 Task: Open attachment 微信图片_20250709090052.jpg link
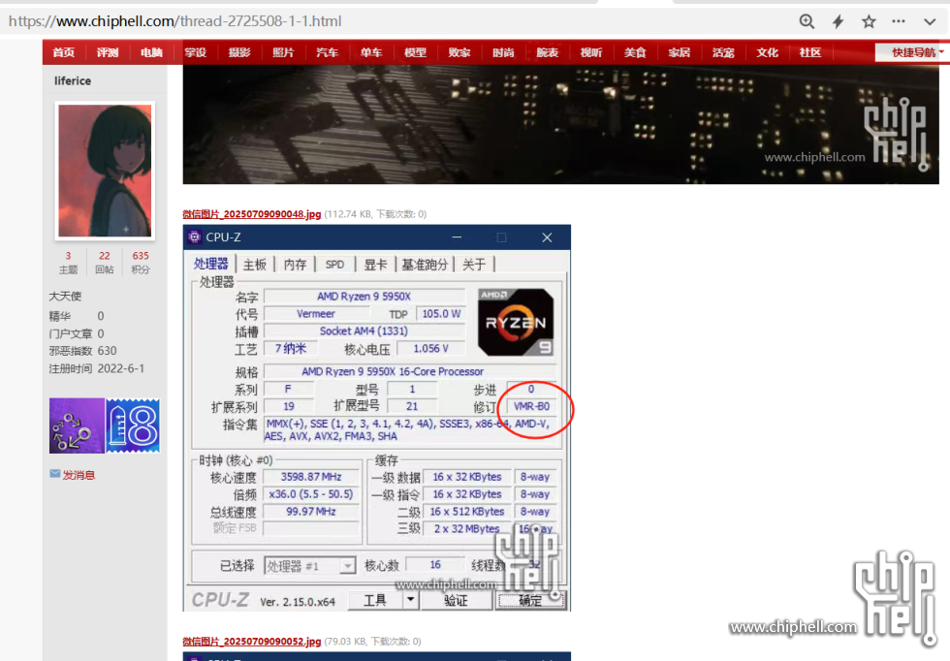click(x=252, y=641)
